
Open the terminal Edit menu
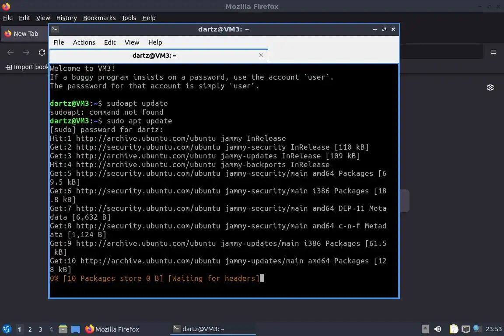[x=110, y=42]
